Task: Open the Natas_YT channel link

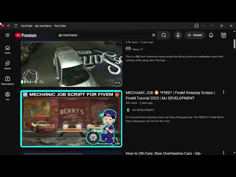Action: (x=138, y=49)
